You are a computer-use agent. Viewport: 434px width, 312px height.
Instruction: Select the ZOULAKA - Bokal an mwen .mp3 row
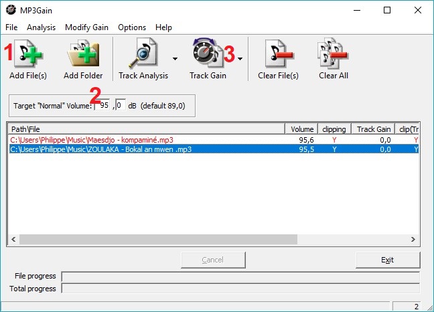214,149
